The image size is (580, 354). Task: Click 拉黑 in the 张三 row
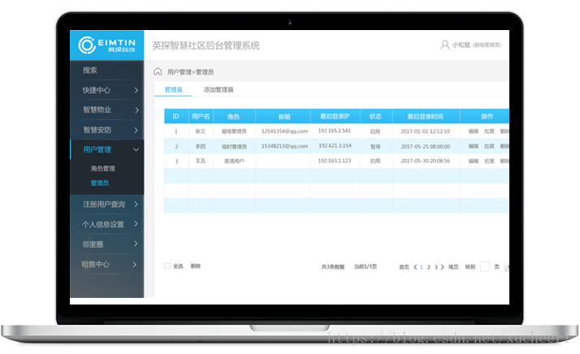point(489,132)
